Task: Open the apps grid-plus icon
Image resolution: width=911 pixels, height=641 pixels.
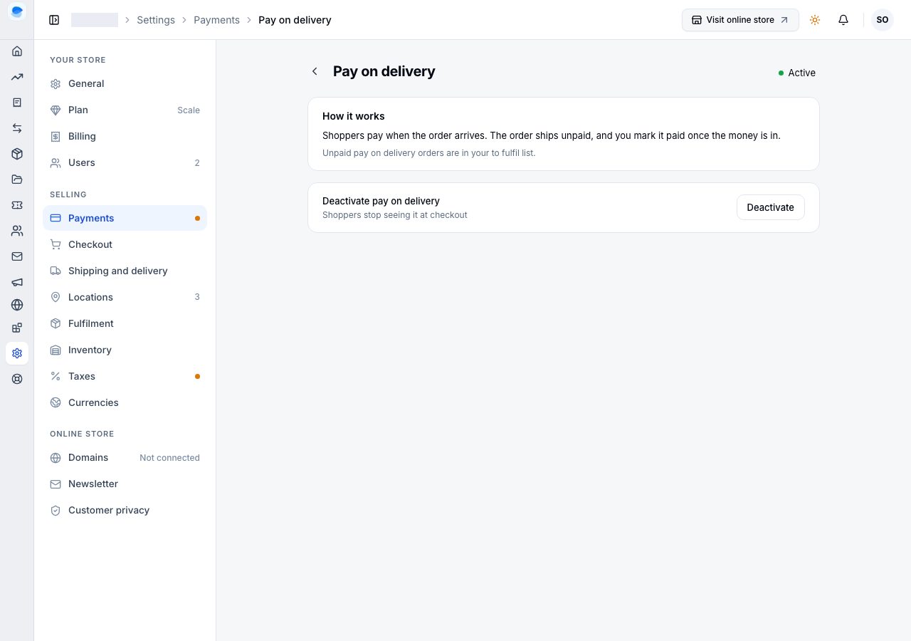Action: [x=17, y=328]
